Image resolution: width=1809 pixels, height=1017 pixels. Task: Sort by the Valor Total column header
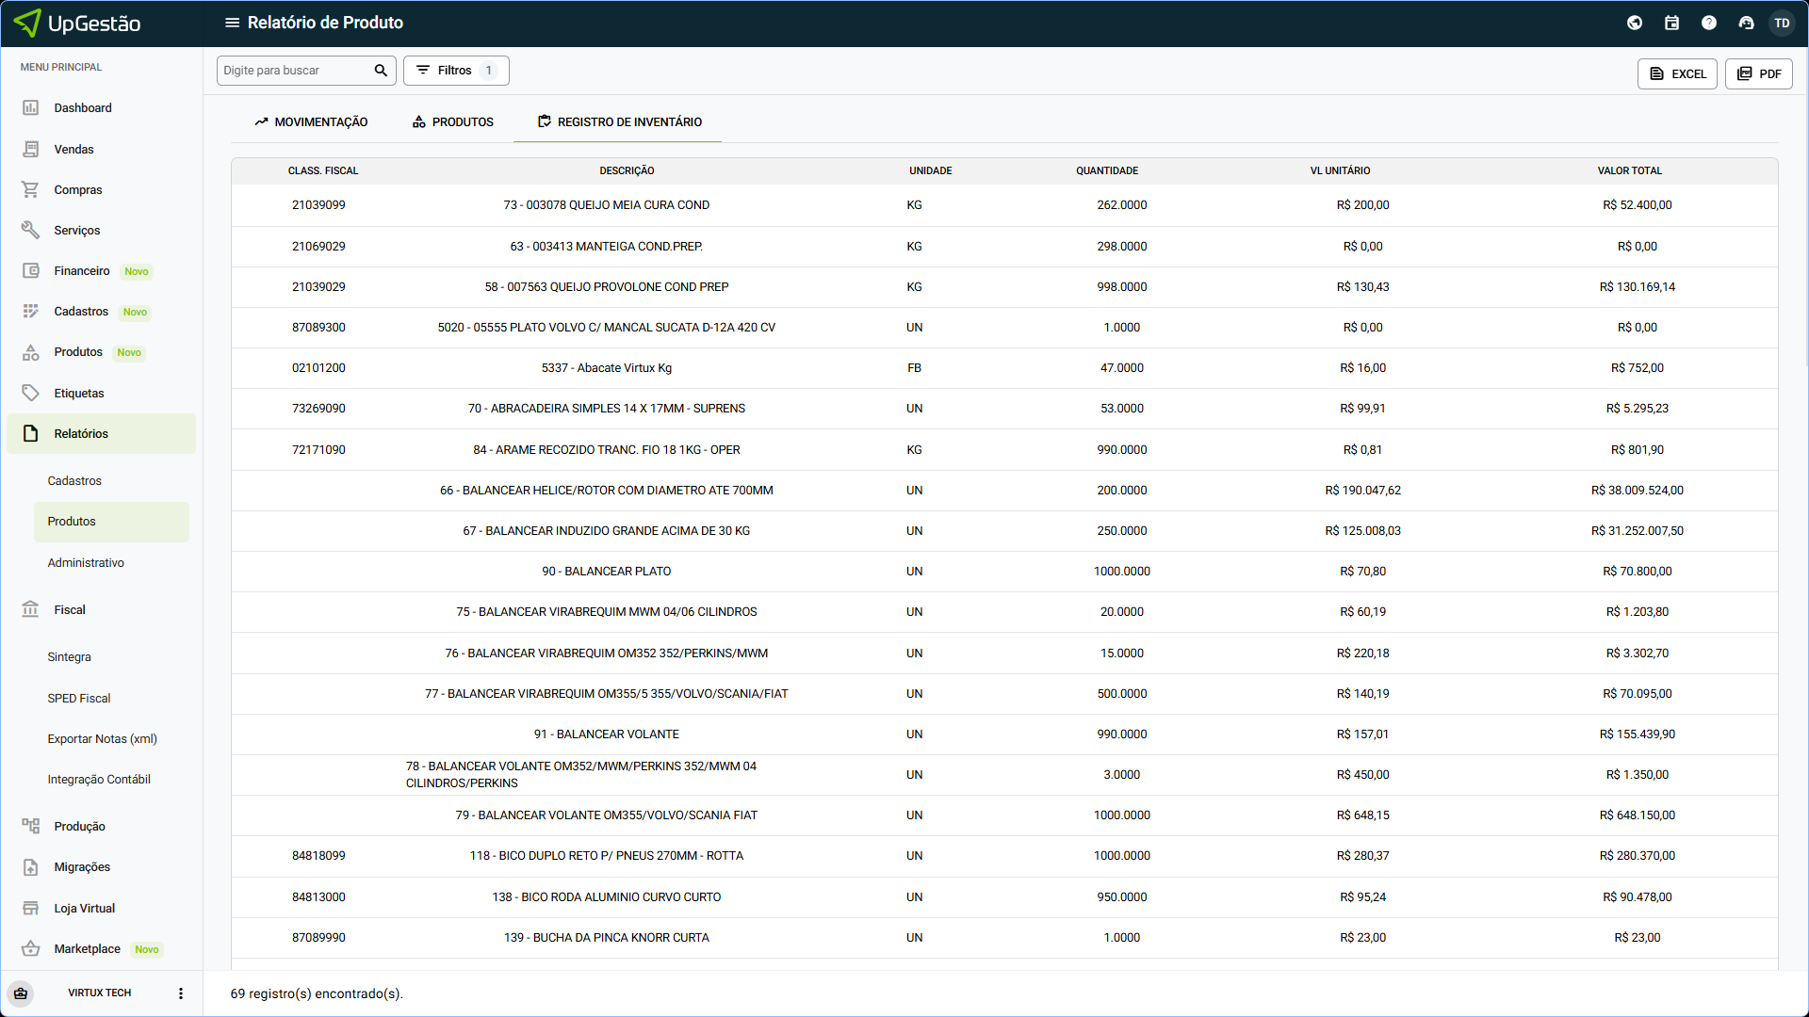coord(1629,171)
